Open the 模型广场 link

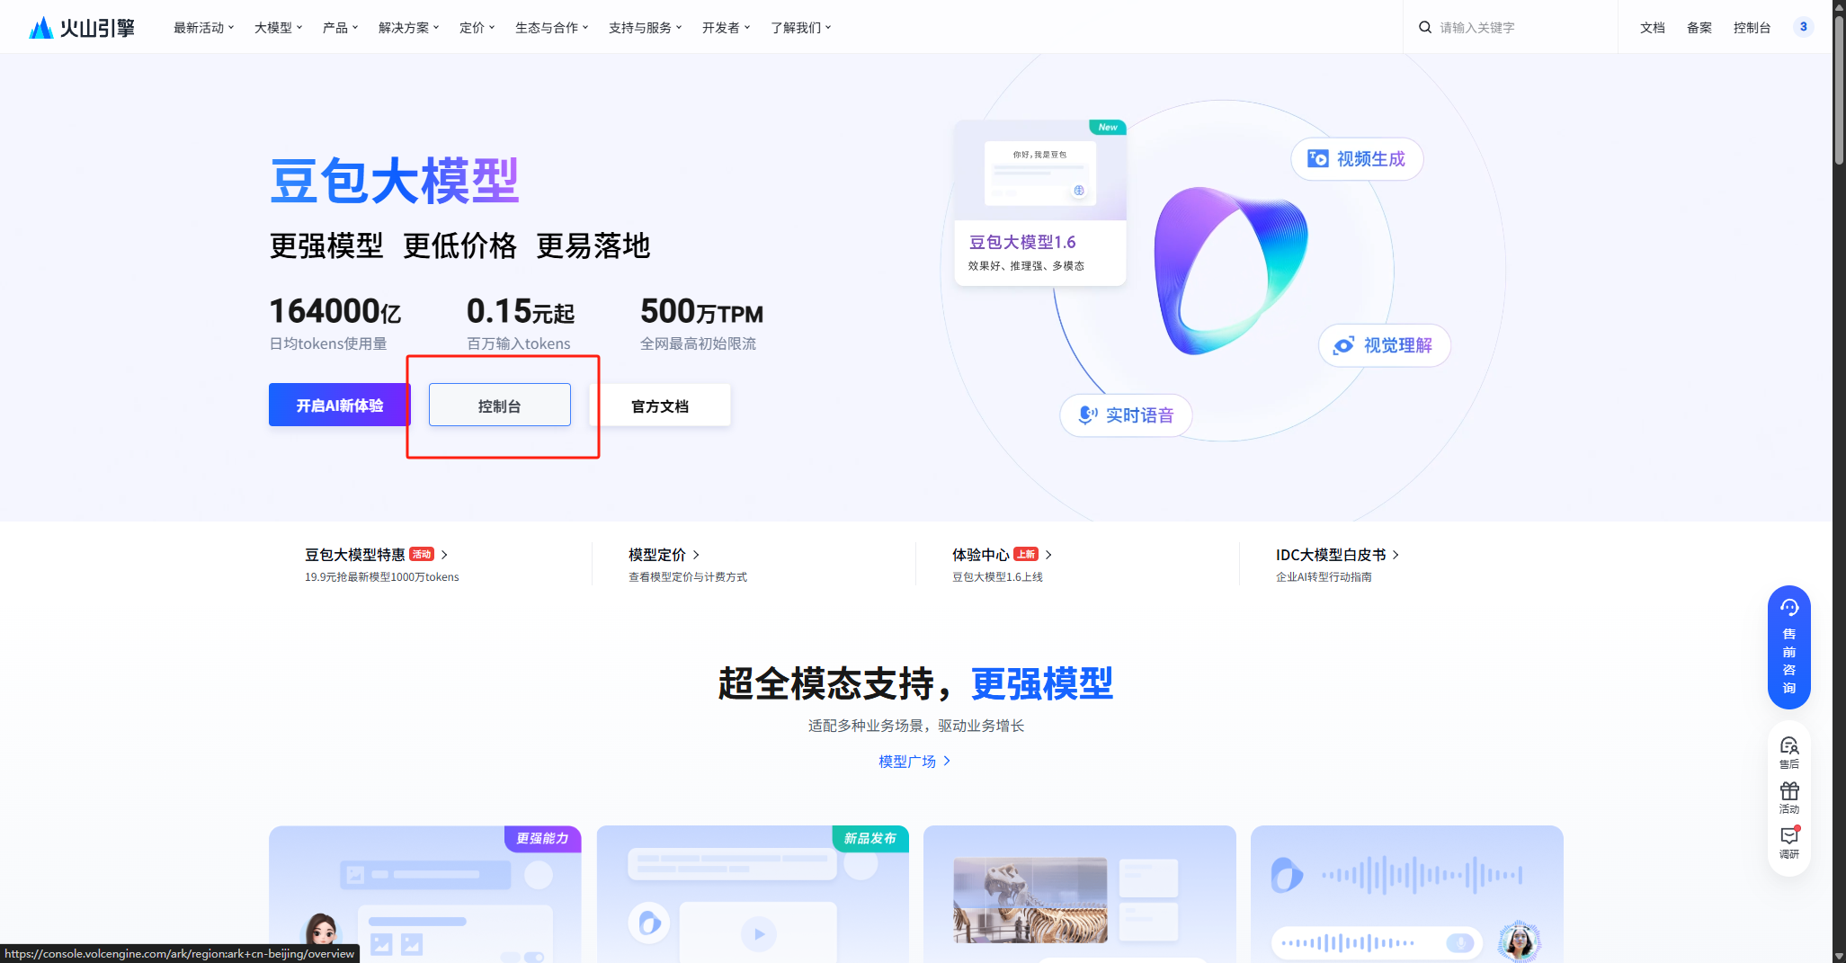tap(914, 762)
